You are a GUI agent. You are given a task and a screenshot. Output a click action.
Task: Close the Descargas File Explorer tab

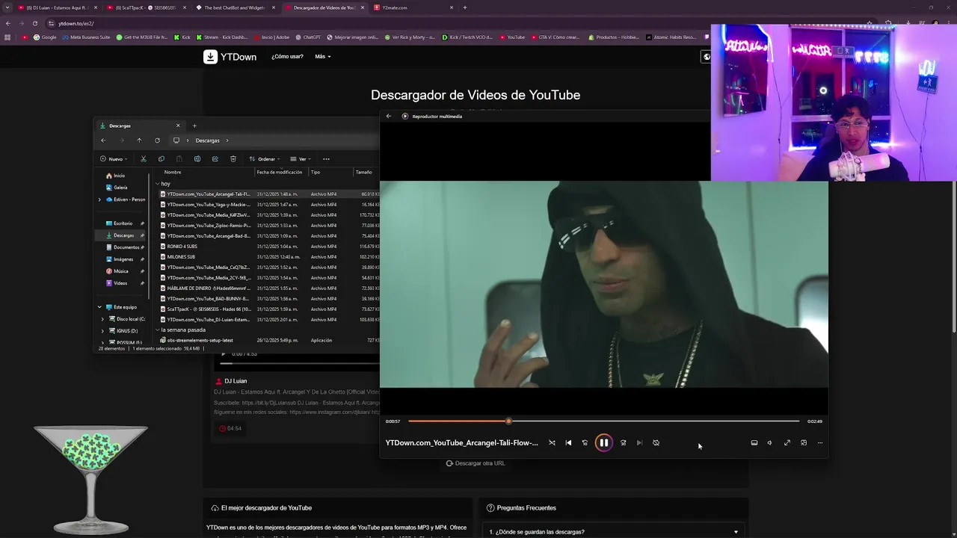tap(178, 126)
